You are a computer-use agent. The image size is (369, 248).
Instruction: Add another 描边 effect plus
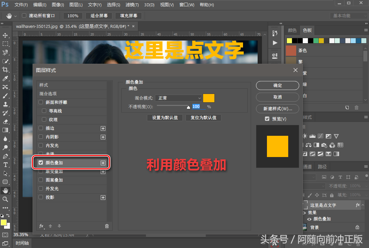(x=103, y=128)
